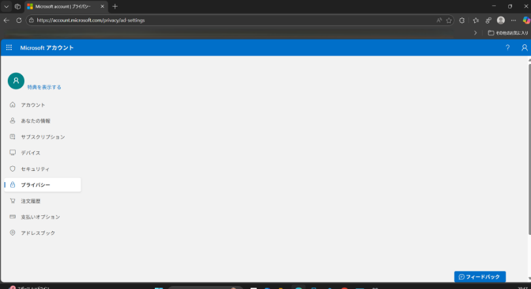Click the フィードバック button
The height and width of the screenshot is (289, 531).
480,277
